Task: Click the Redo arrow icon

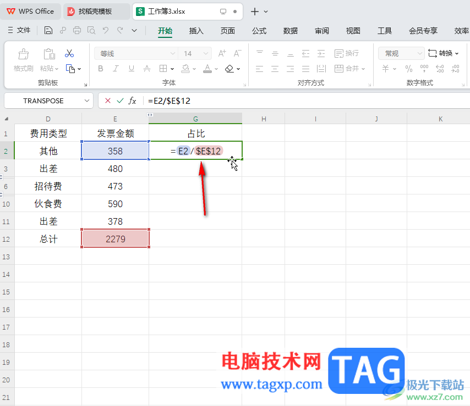Action: [x=120, y=30]
